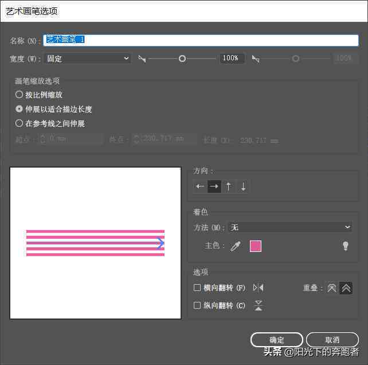Click the name field containing 艺术画笔 1

[x=201, y=40]
